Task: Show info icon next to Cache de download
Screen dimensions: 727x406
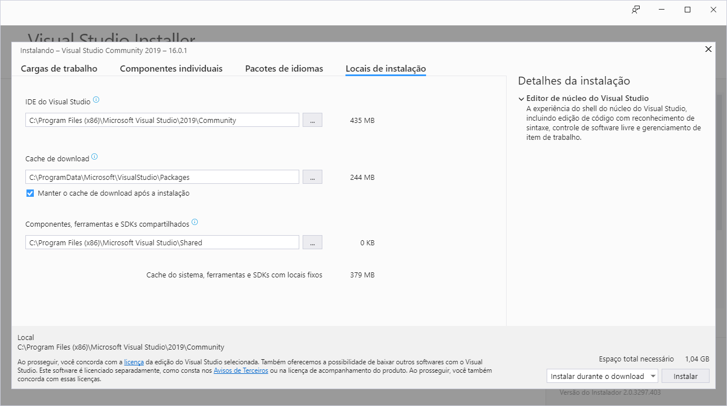Action: click(x=95, y=157)
